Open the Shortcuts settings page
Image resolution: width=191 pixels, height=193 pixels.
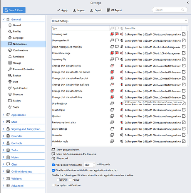pos(18,95)
